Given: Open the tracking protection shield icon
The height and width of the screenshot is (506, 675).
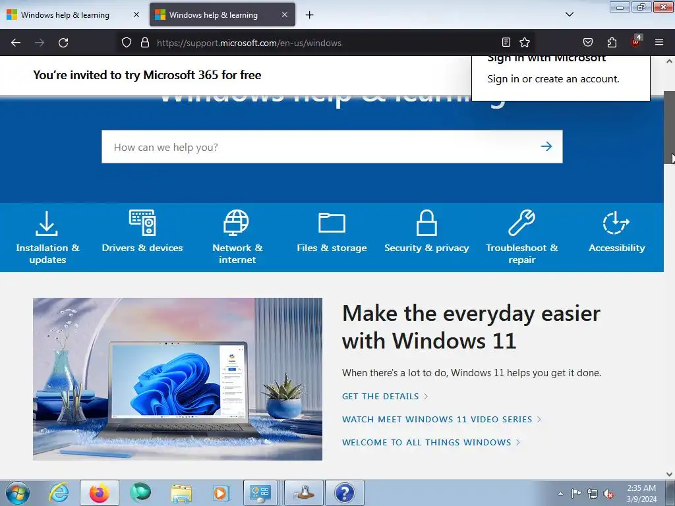Looking at the screenshot, I should point(126,42).
